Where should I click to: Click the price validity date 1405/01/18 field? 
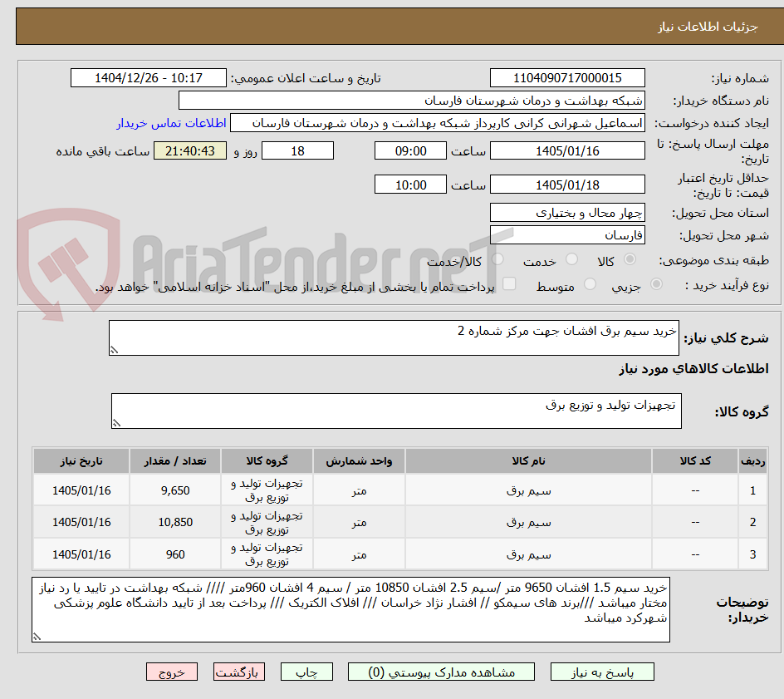[x=567, y=185]
